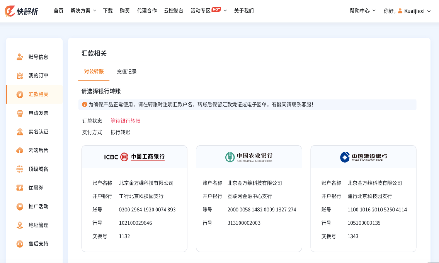Image resolution: width=439 pixels, height=263 pixels.
Task: Click the 实名认证 person icon
Action: tap(20, 132)
